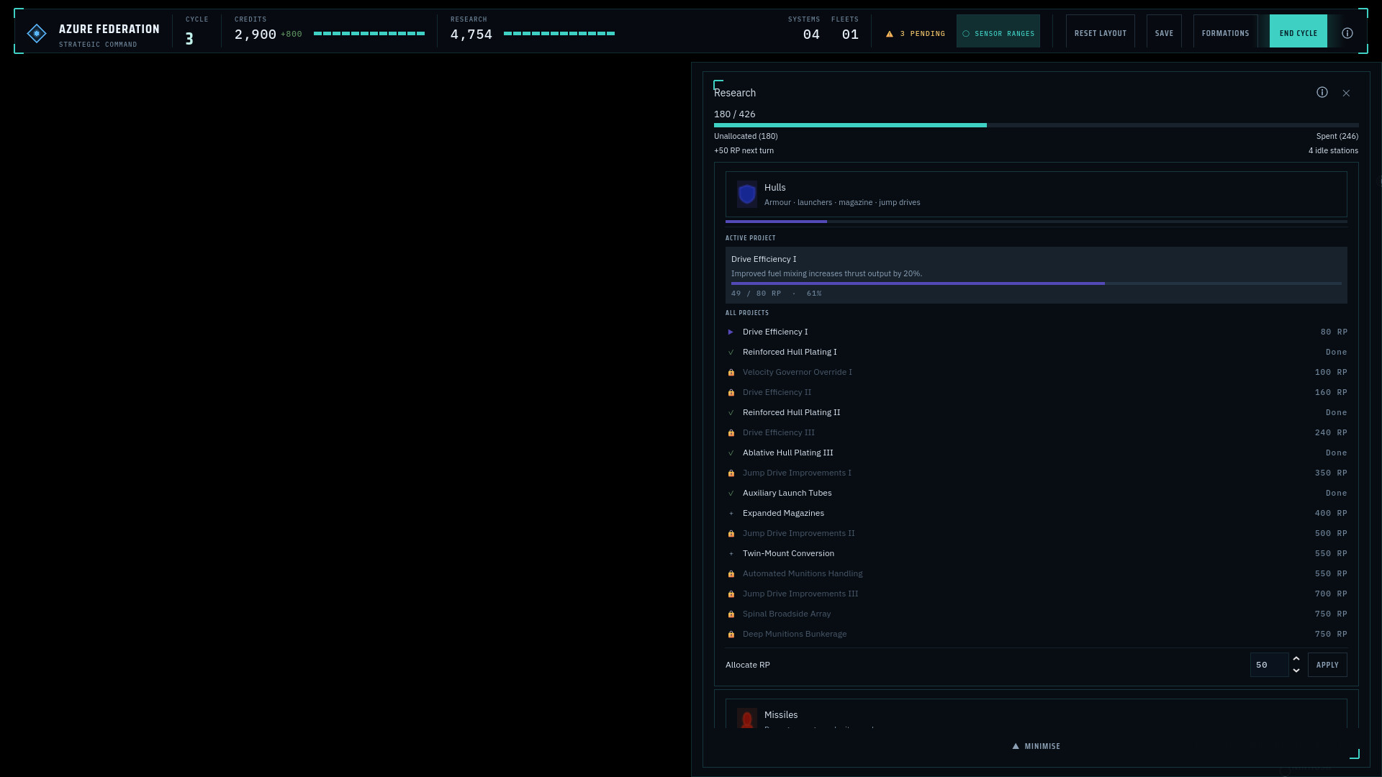Click the 3 Pending warning indicator
Viewport: 1382px width, 777px height.
(x=915, y=34)
